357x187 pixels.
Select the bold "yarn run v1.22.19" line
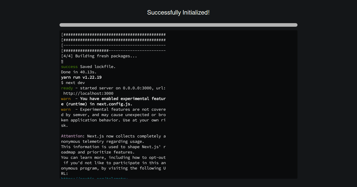pyautogui.click(x=81, y=77)
